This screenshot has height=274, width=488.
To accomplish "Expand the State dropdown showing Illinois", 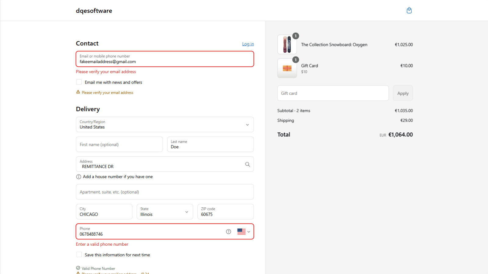I will coord(165,212).
